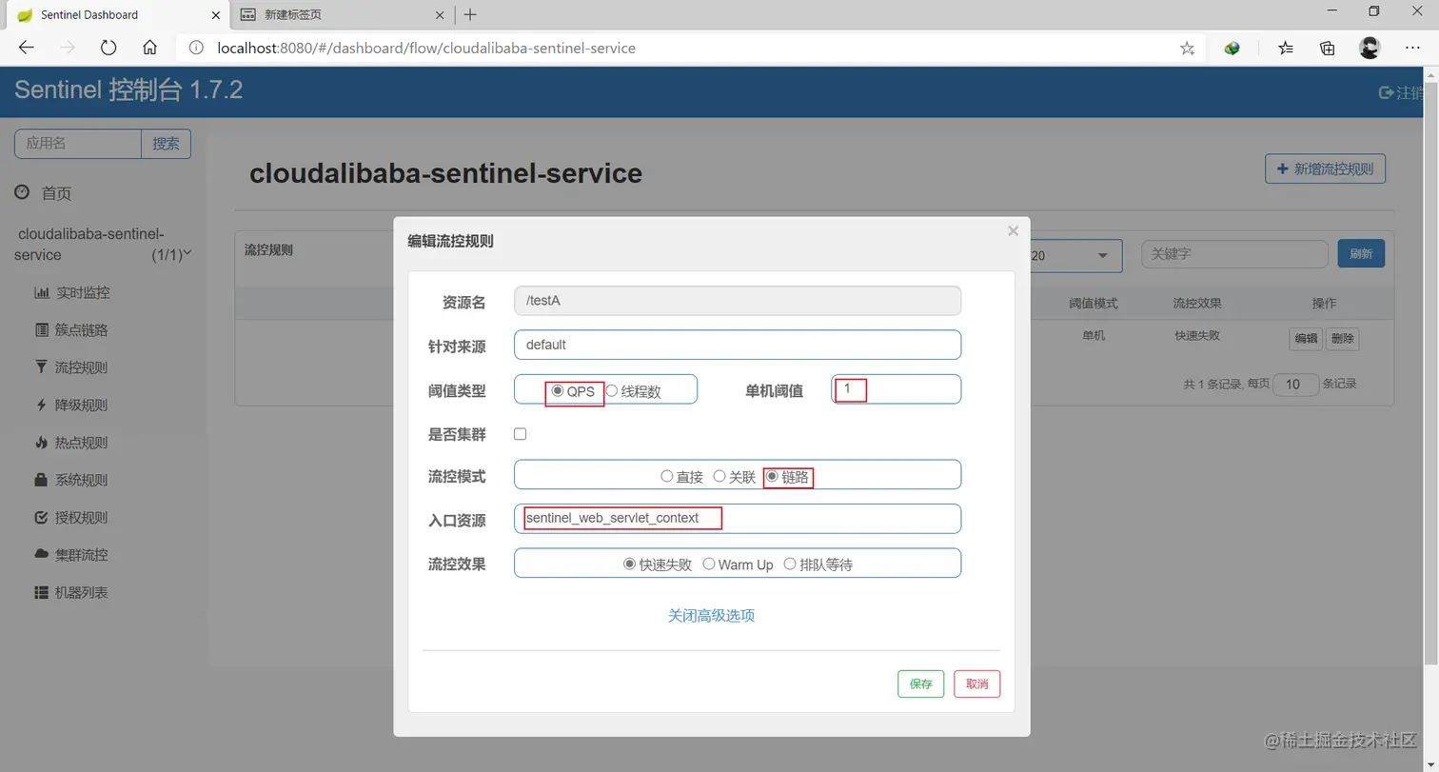Click the 入口资源 input field

coord(738,518)
